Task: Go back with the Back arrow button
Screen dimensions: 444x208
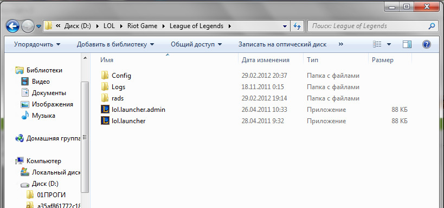Action: pos(13,26)
